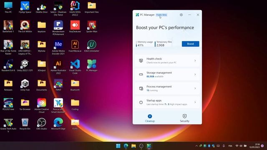Viewport: 267px width, 150px height.
Task: Select Adobe Illustrator 2022 shortcut
Action: point(58,67)
